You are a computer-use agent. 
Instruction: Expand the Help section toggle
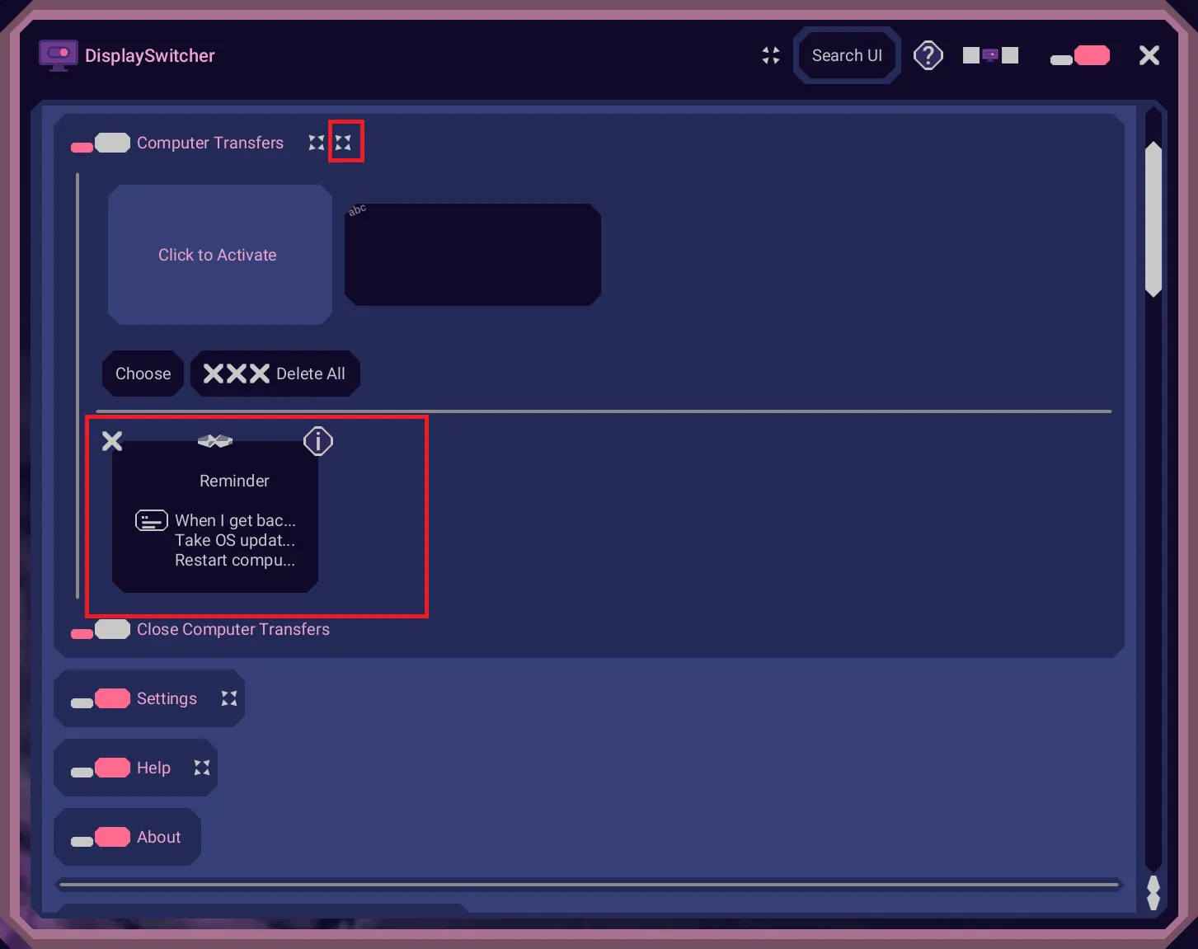tap(101, 768)
